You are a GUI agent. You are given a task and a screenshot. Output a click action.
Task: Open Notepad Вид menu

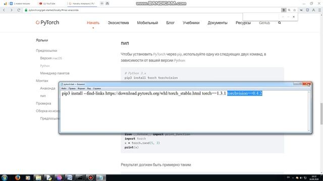point(89,88)
